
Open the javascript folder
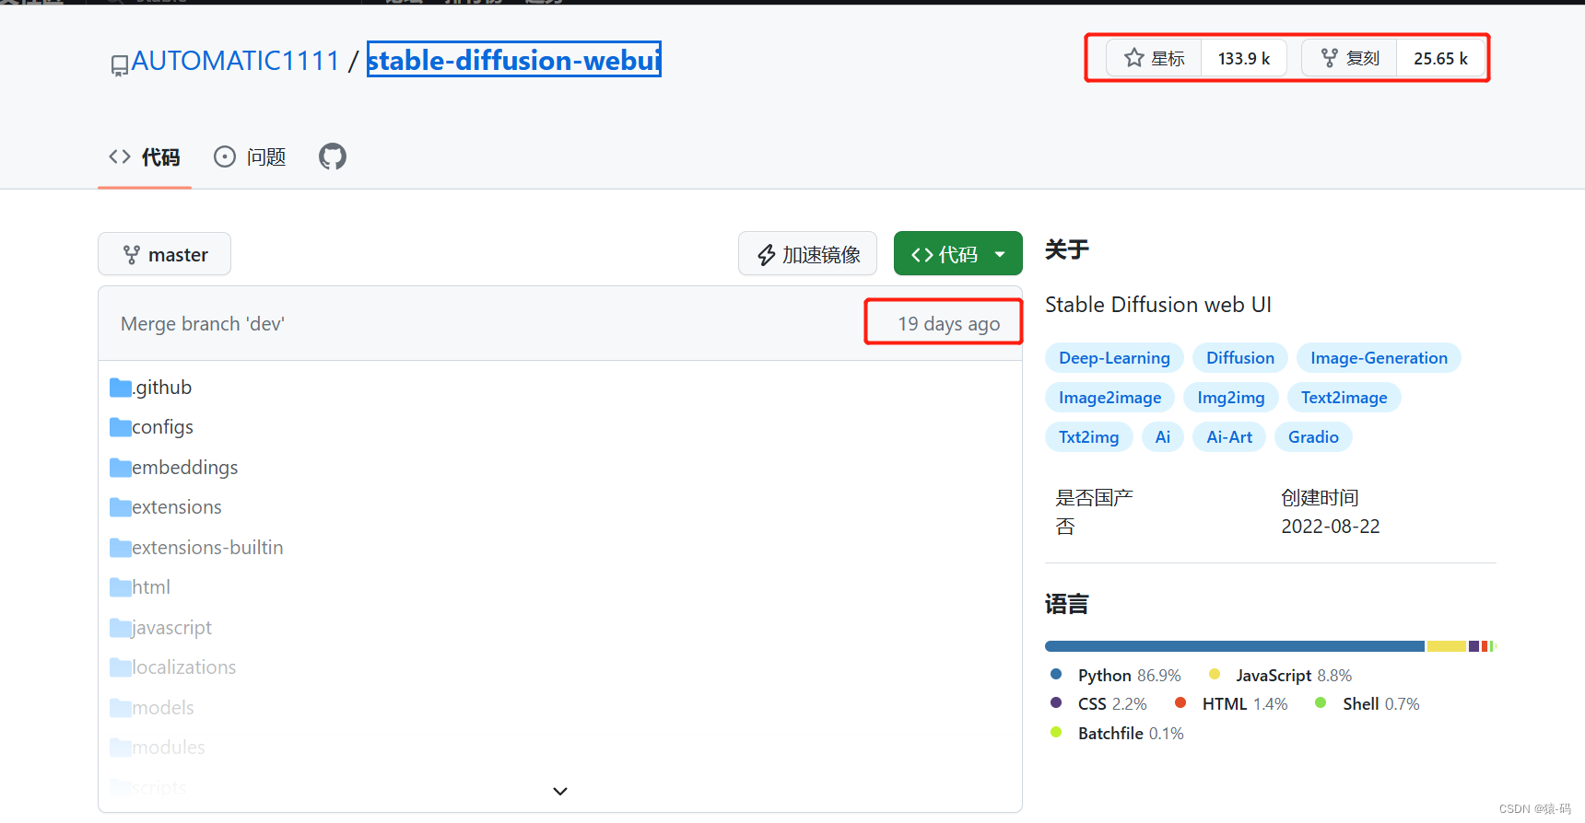tap(171, 628)
